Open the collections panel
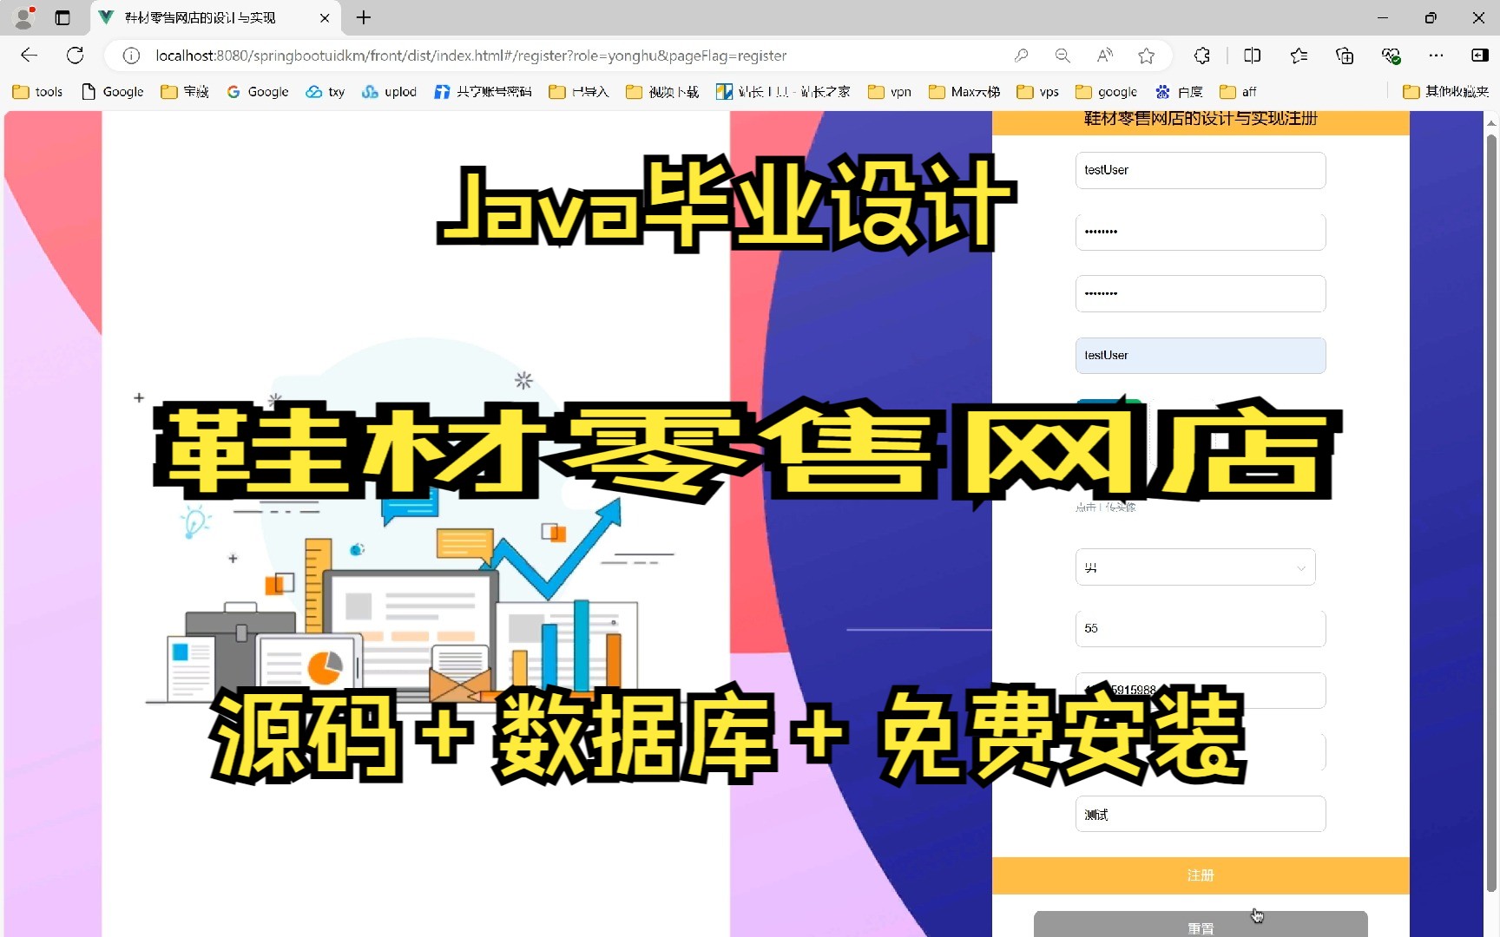 coord(1345,56)
